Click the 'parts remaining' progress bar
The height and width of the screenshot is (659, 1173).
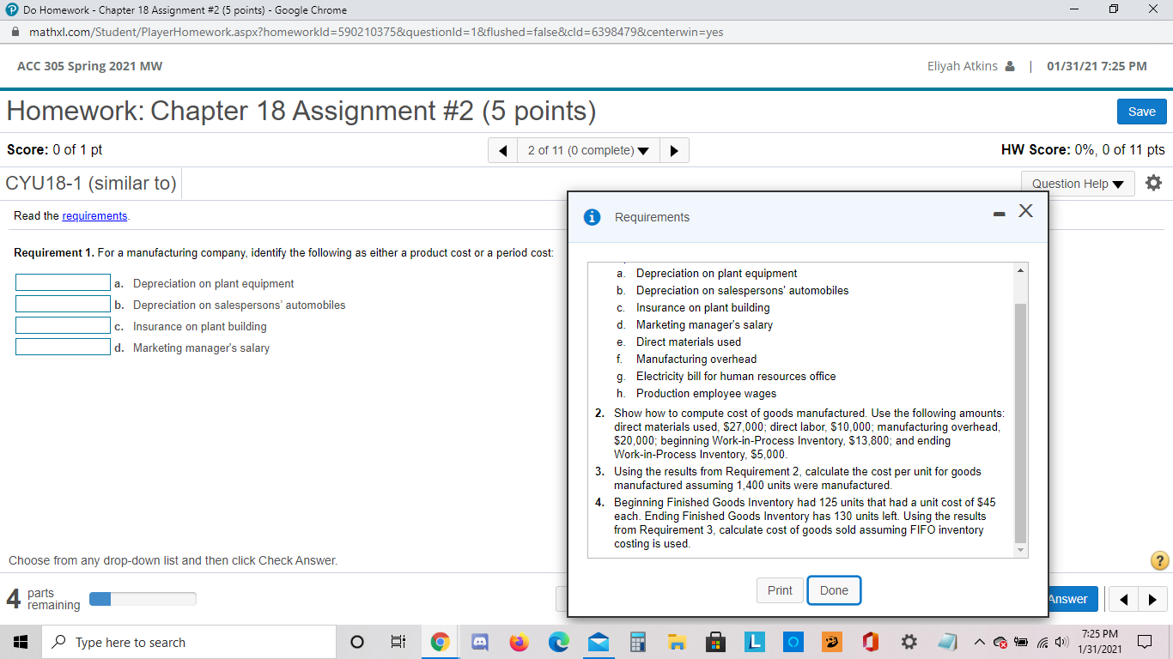pos(143,599)
